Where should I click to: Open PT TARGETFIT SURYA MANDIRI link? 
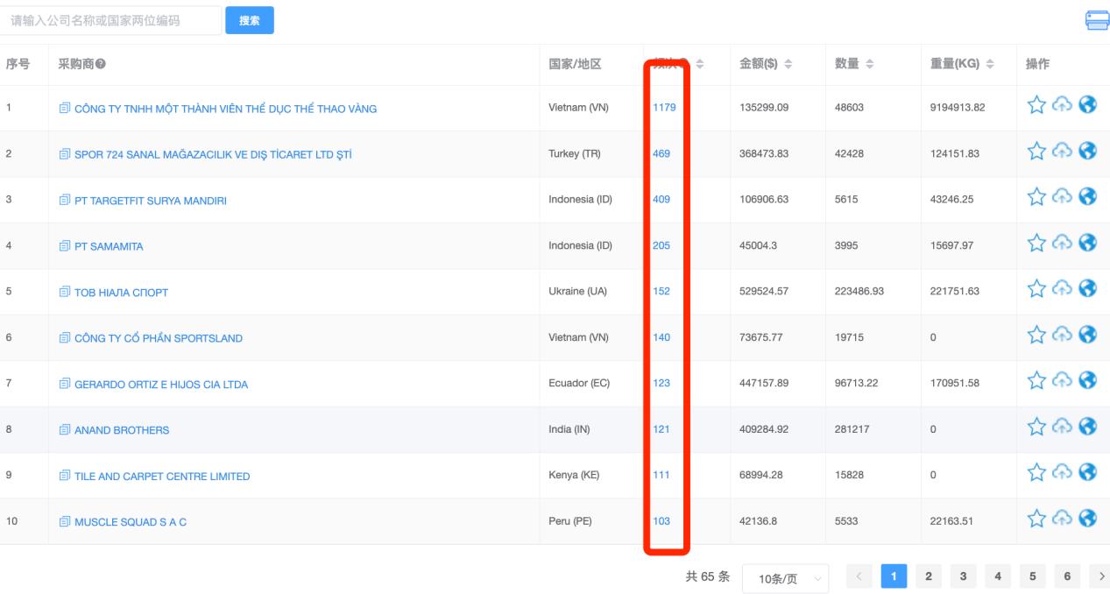(x=151, y=201)
